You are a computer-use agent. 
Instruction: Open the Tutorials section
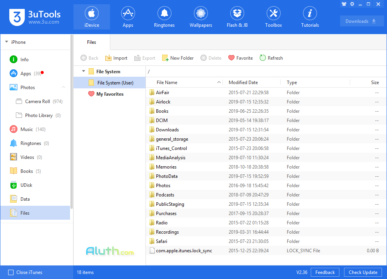pyautogui.click(x=310, y=17)
